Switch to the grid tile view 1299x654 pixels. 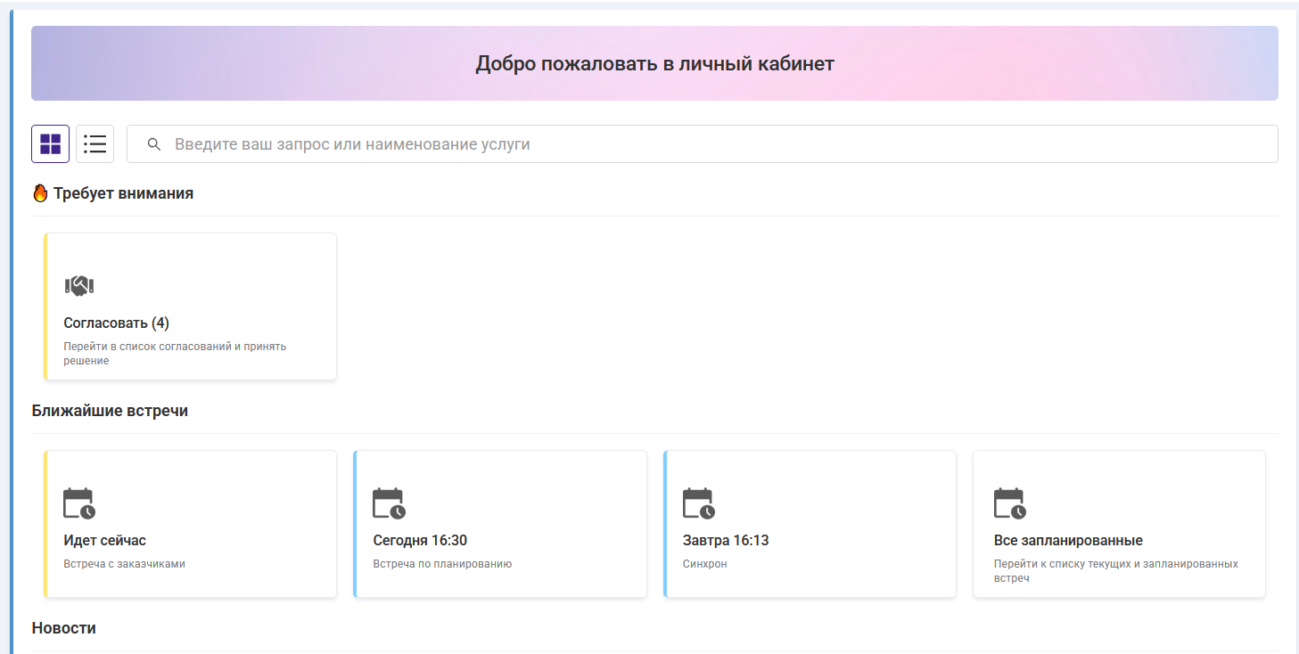click(x=50, y=143)
